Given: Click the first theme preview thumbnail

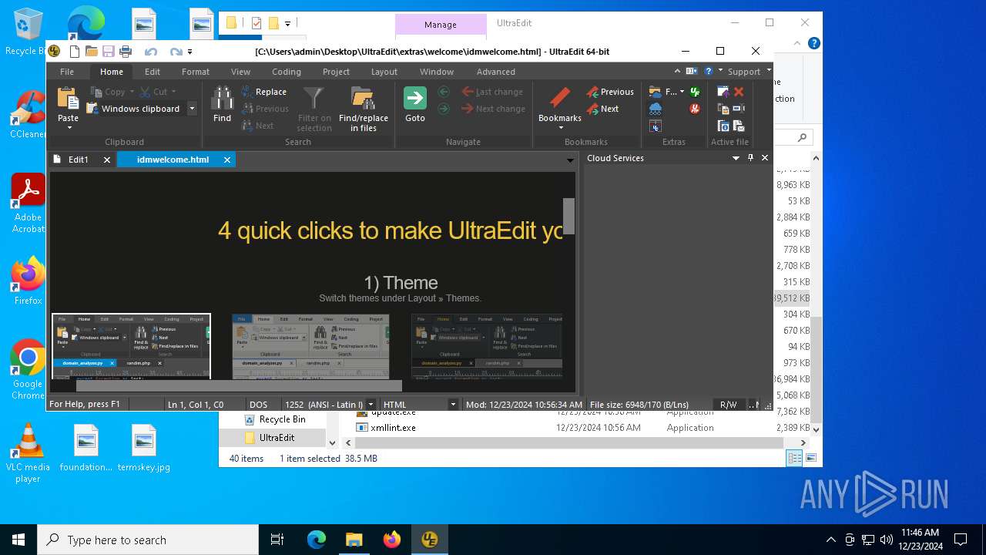Looking at the screenshot, I should pyautogui.click(x=131, y=346).
